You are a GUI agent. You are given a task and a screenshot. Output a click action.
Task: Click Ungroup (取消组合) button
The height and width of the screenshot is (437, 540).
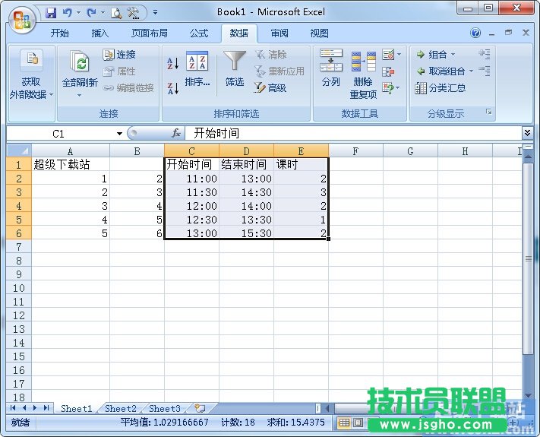point(441,71)
